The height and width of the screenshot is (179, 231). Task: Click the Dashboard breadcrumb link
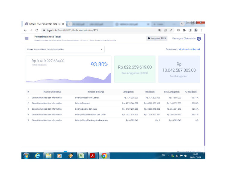(x=171, y=49)
